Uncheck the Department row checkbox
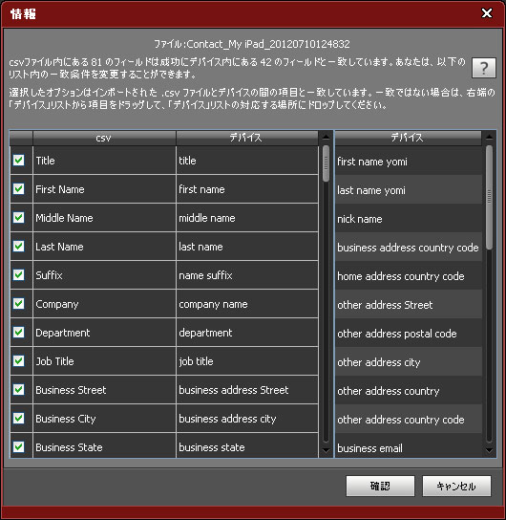Viewport: 506px width, 520px height. click(18, 333)
